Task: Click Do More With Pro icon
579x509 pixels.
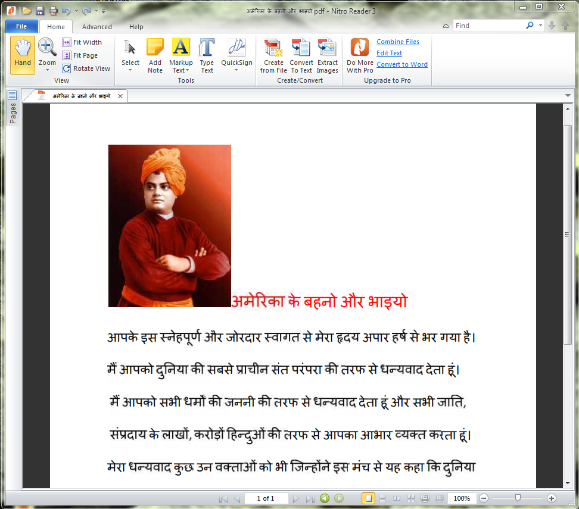Action: tap(360, 55)
